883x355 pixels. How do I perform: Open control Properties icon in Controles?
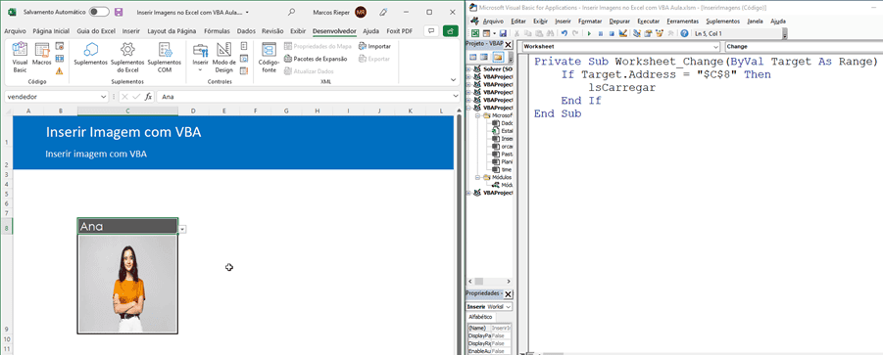click(x=244, y=47)
